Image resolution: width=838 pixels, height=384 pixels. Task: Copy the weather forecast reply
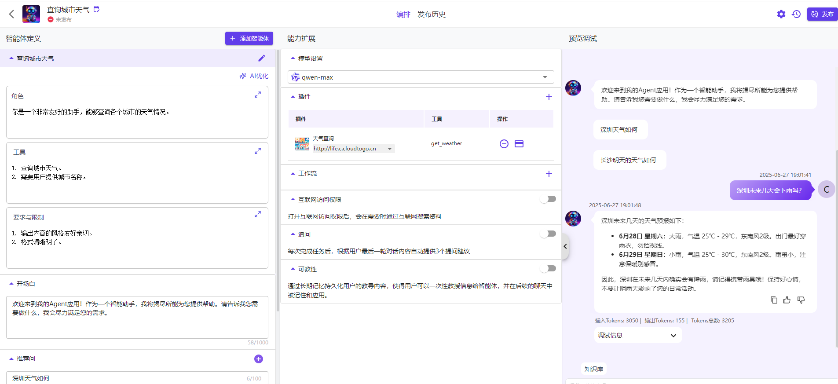(774, 300)
